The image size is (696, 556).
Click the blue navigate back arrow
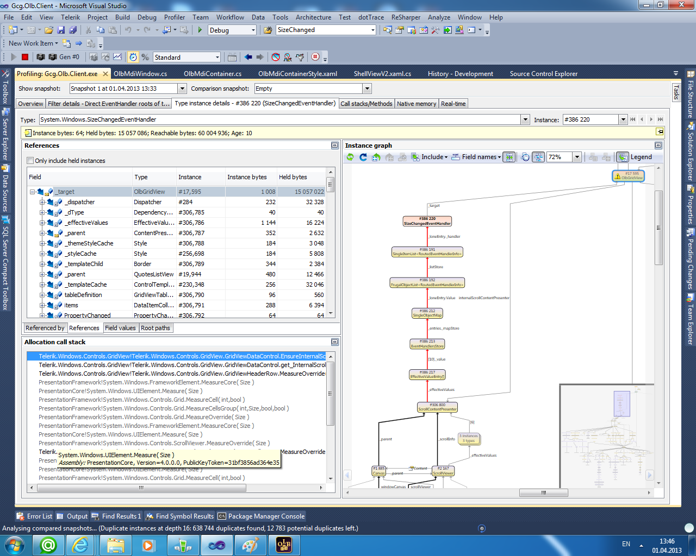(248, 57)
